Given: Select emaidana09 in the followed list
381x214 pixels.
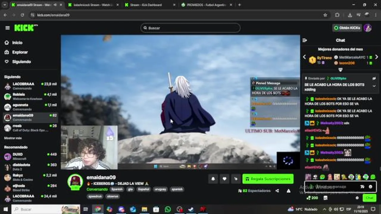Looking at the screenshot, I should click(30, 117).
